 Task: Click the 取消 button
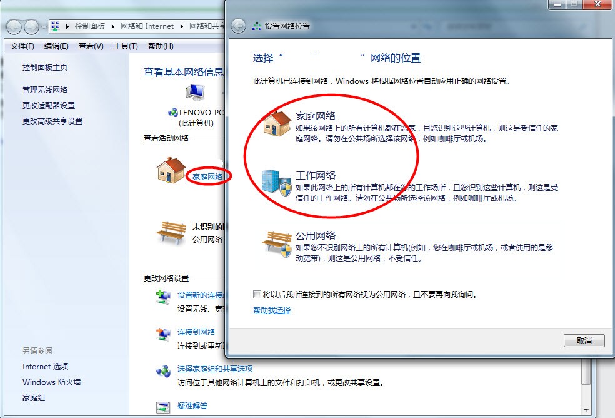coord(584,341)
